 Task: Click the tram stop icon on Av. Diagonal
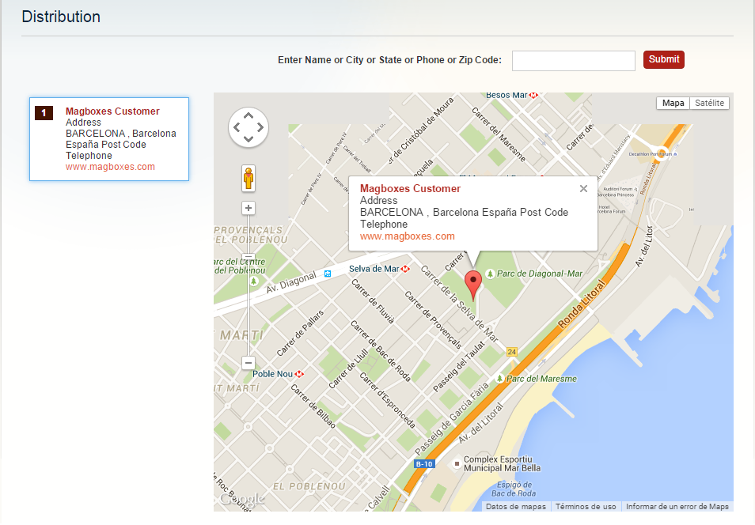click(x=328, y=274)
